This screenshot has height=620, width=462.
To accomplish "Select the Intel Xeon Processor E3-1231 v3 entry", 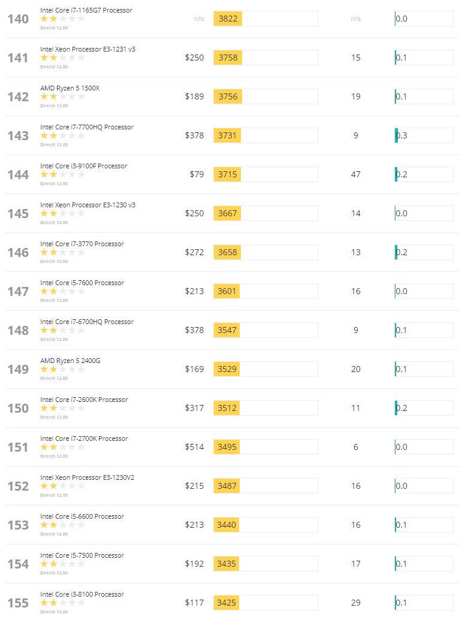I will pyautogui.click(x=88, y=50).
